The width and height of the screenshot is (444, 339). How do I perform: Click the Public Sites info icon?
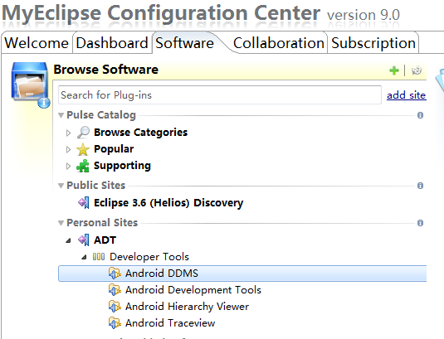pyautogui.click(x=420, y=186)
